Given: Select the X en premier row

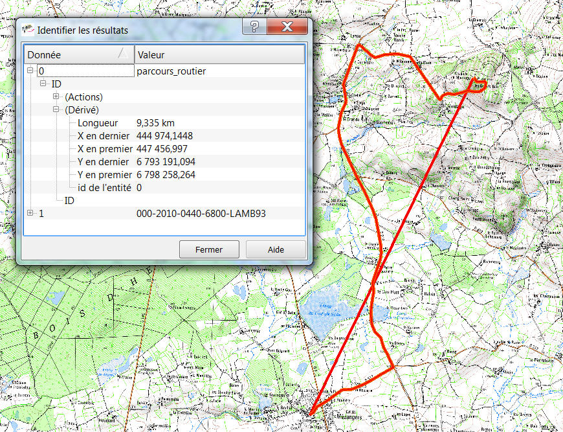Looking at the screenshot, I should (x=104, y=149).
